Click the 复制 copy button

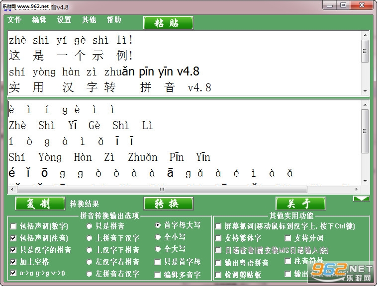tap(40, 204)
